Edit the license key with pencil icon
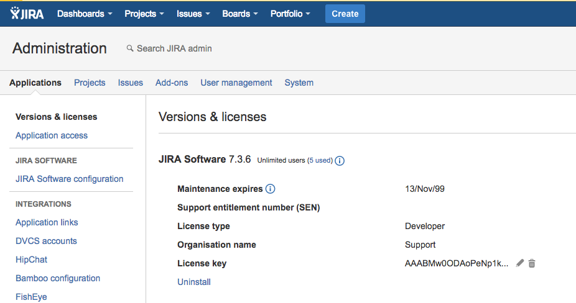 pos(520,263)
